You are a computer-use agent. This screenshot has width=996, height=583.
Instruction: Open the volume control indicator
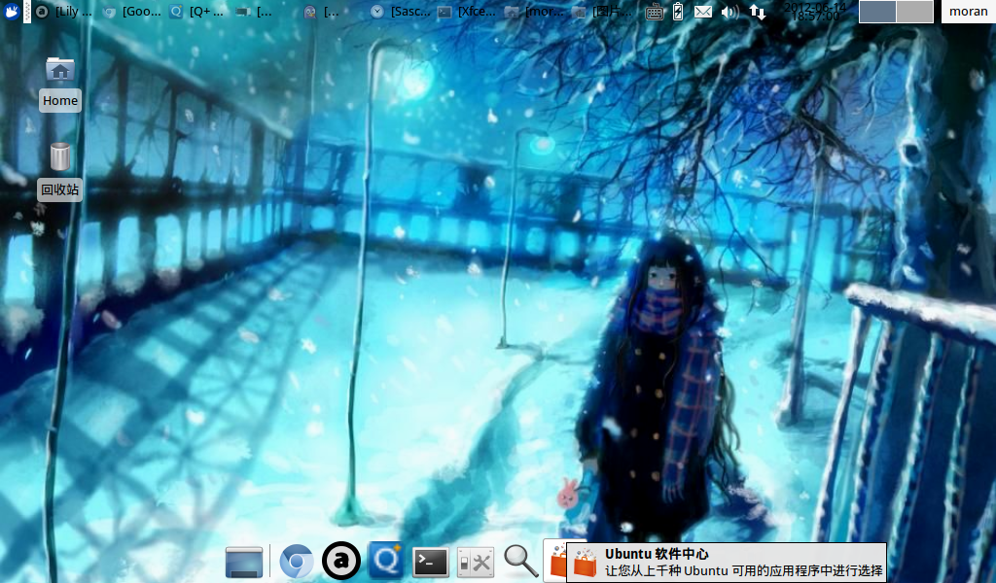[729, 12]
